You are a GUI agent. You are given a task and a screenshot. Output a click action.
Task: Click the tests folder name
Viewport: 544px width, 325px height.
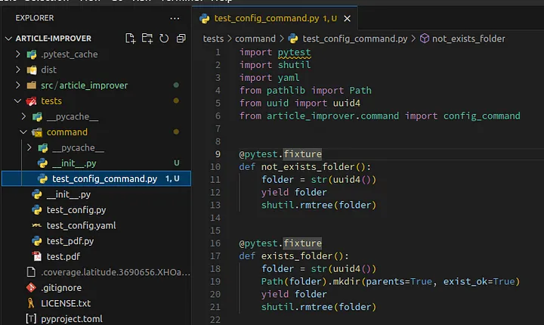(x=51, y=101)
